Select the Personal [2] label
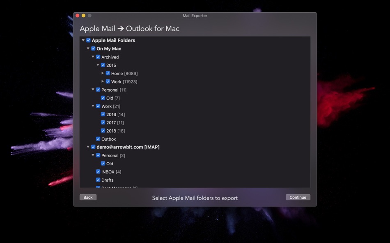Screen dimensions: 390x243 (x=113, y=155)
